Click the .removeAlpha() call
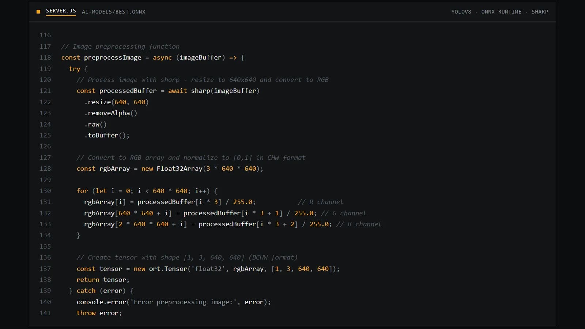 (111, 113)
